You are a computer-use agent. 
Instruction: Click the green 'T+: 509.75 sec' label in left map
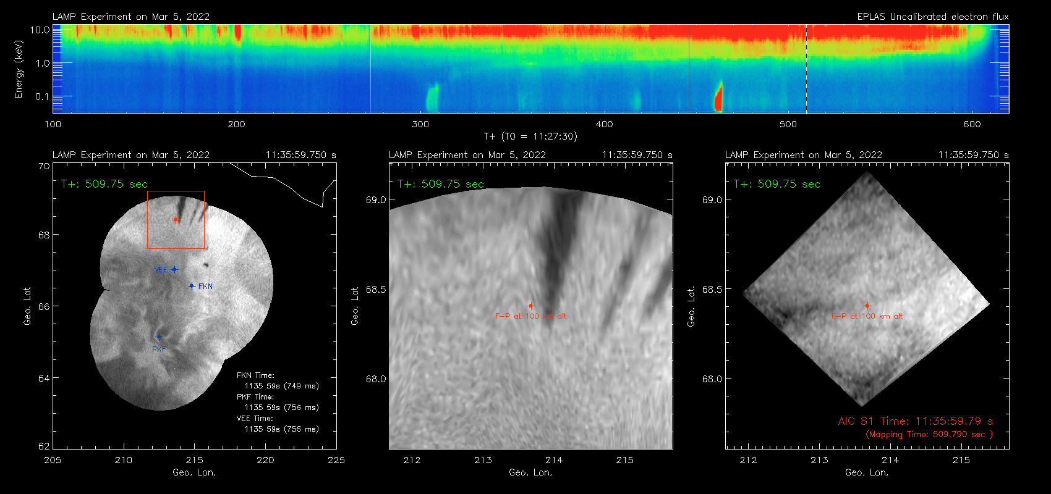(104, 184)
